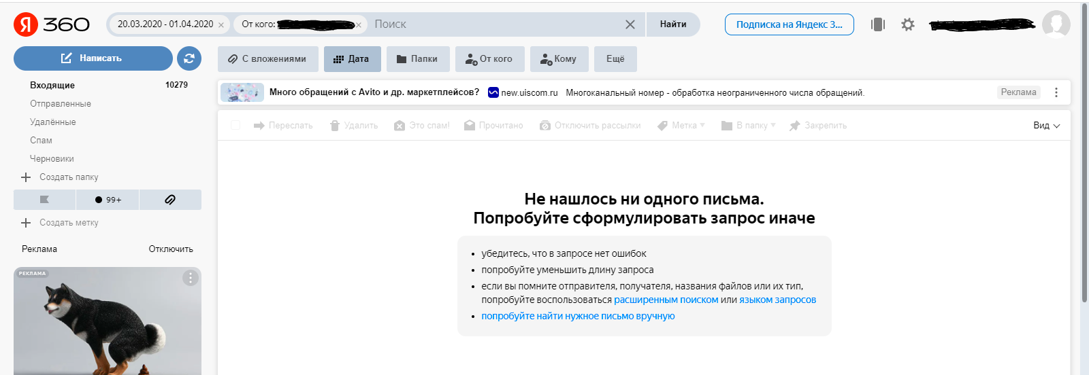Open settings gear icon
Image resolution: width=1089 pixels, height=375 pixels.
[907, 24]
